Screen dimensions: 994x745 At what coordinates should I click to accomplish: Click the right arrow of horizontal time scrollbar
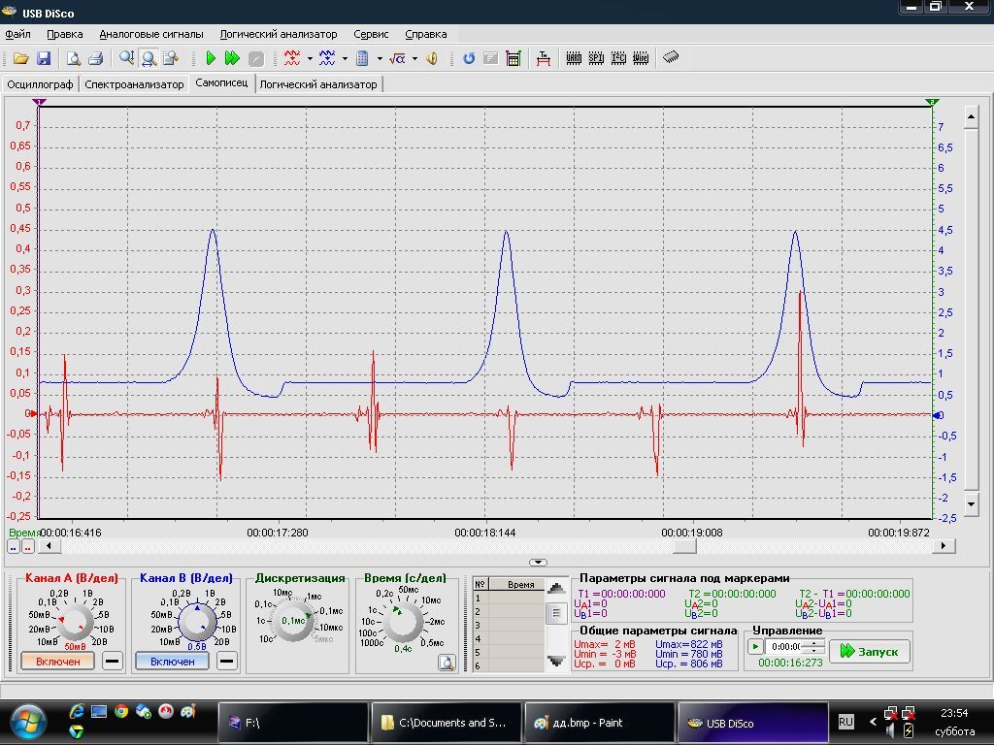click(x=944, y=545)
